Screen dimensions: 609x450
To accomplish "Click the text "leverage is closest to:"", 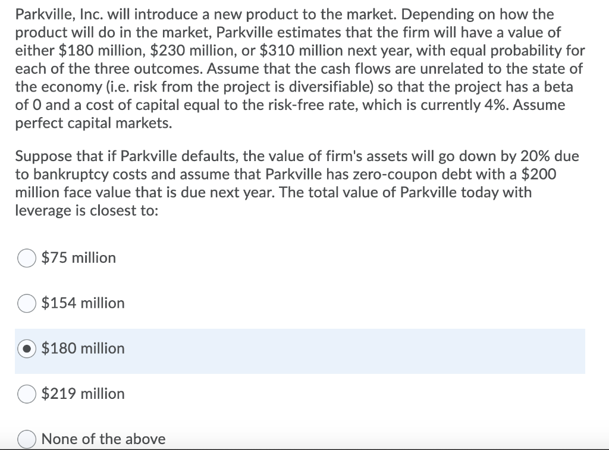I will pyautogui.click(x=87, y=210).
